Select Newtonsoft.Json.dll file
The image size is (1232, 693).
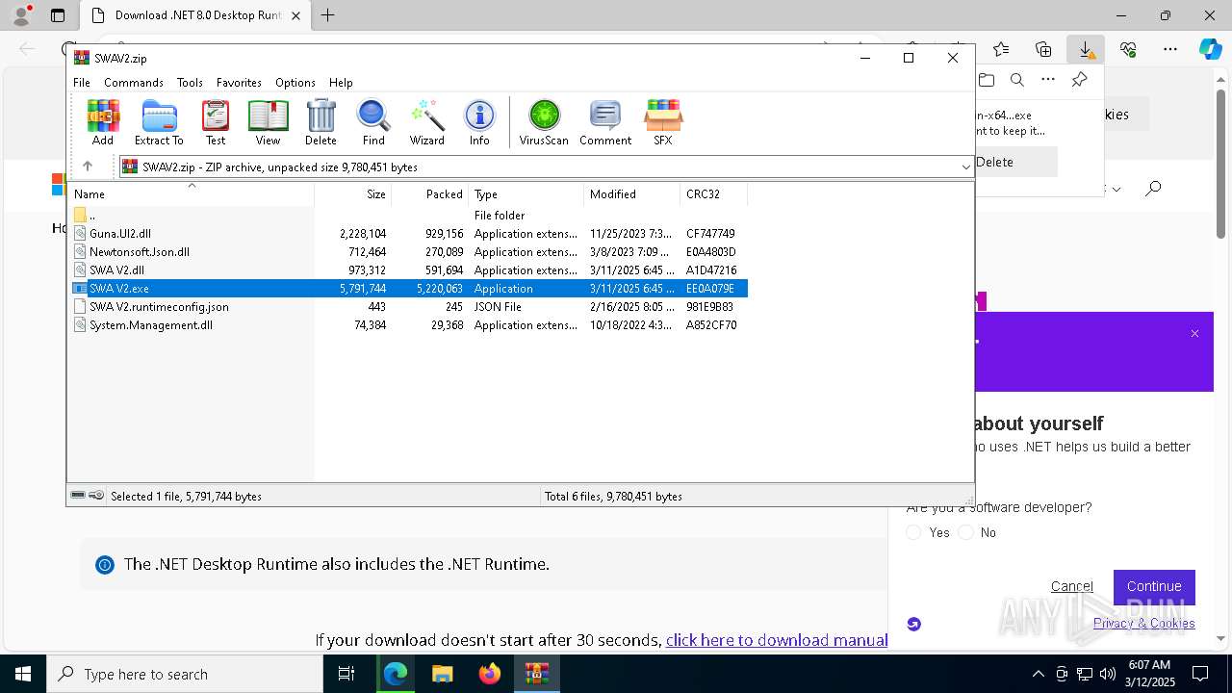click(x=140, y=252)
